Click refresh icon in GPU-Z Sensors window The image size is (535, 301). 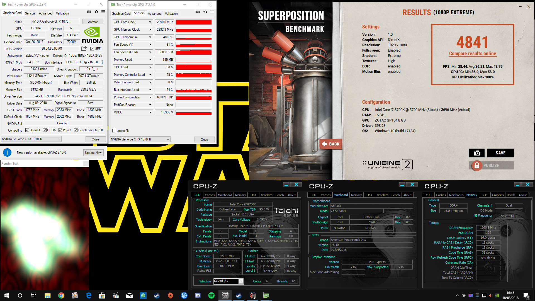click(x=205, y=12)
